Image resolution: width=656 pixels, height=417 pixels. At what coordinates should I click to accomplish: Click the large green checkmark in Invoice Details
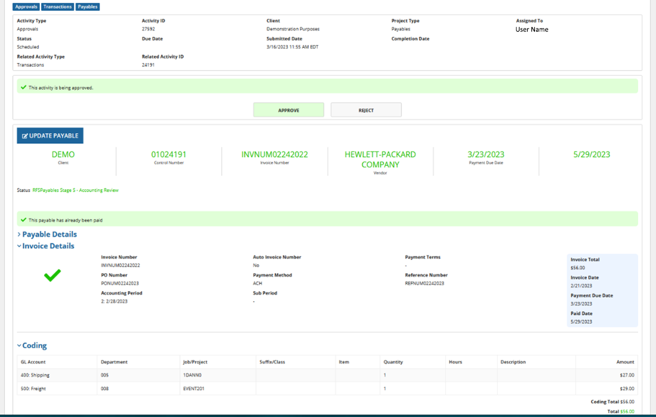coord(53,275)
